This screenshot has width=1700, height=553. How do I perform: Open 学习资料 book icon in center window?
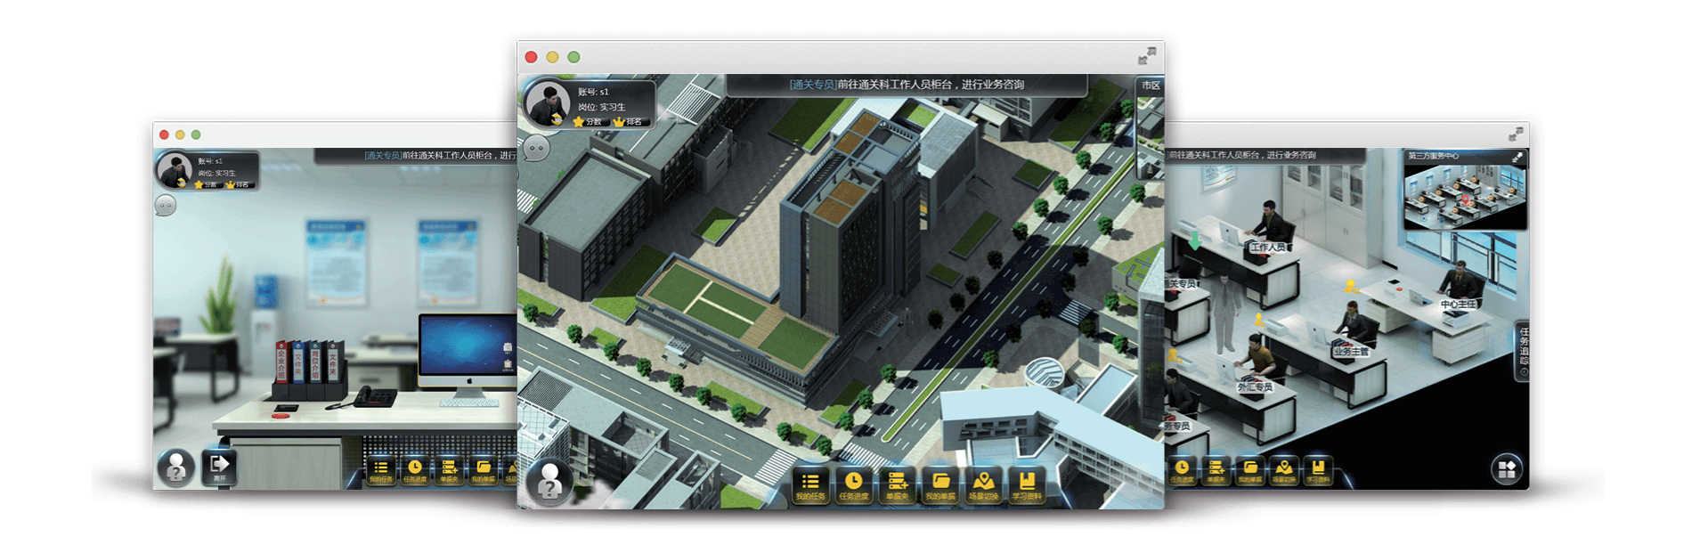(1027, 485)
